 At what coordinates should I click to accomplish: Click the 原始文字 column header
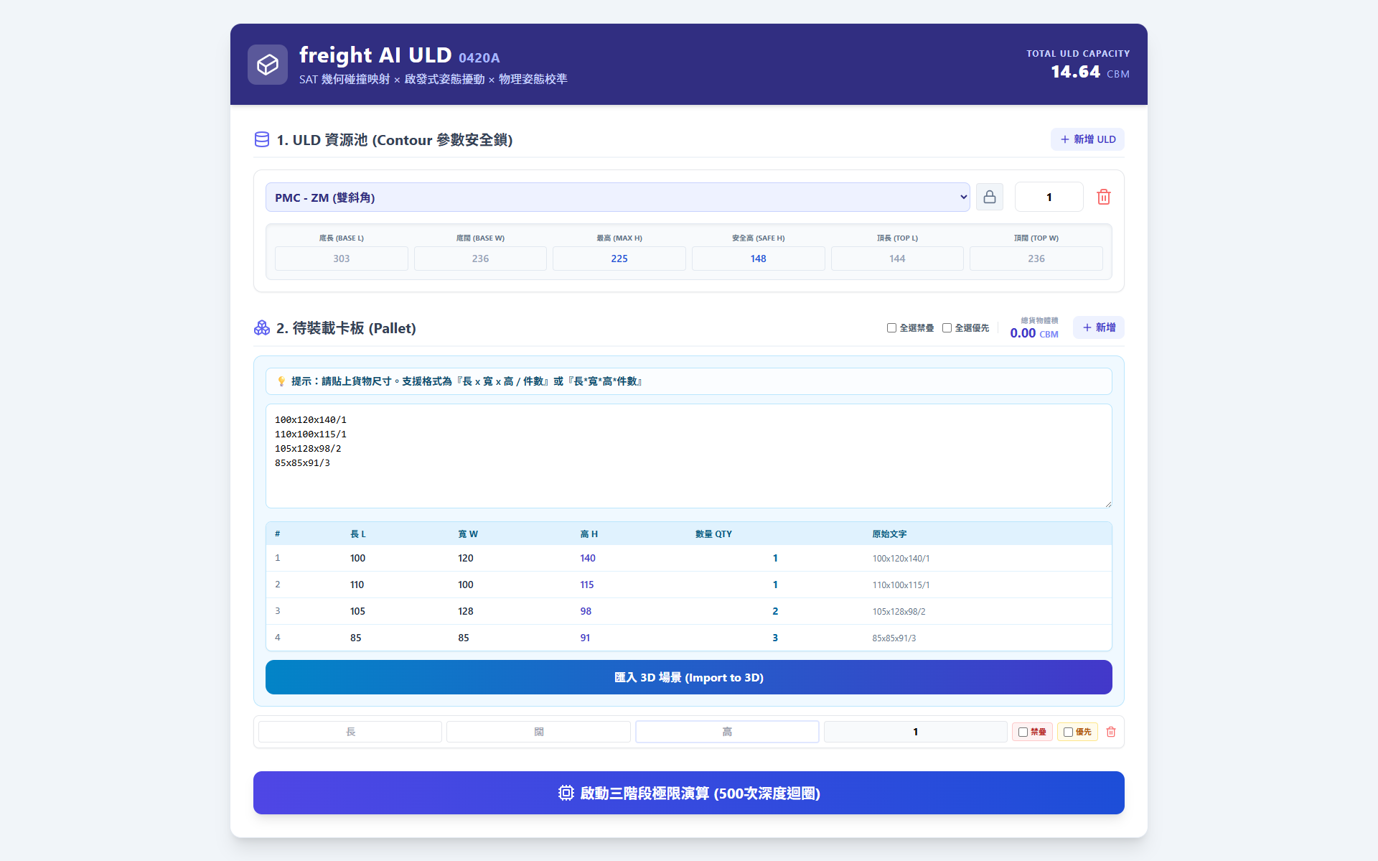pyautogui.click(x=889, y=534)
